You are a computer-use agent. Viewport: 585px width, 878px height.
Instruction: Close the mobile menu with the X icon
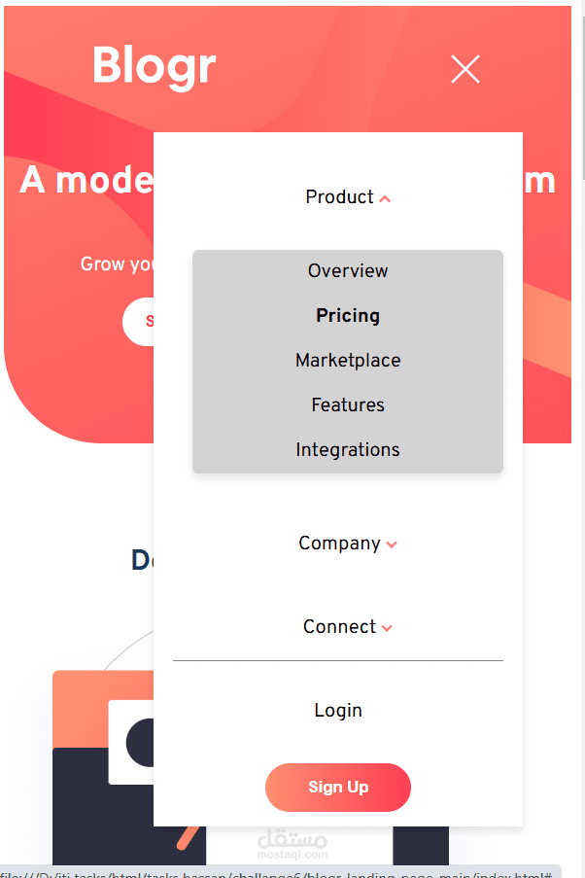pyautogui.click(x=465, y=69)
